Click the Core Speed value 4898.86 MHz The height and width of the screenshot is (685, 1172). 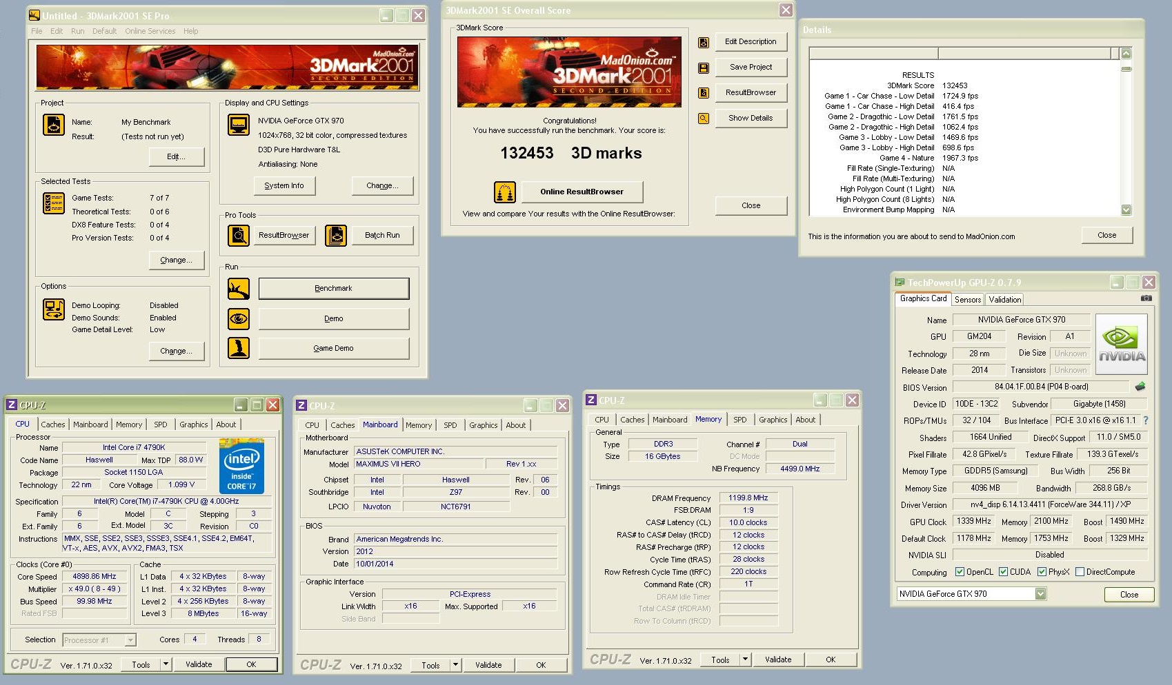point(95,576)
